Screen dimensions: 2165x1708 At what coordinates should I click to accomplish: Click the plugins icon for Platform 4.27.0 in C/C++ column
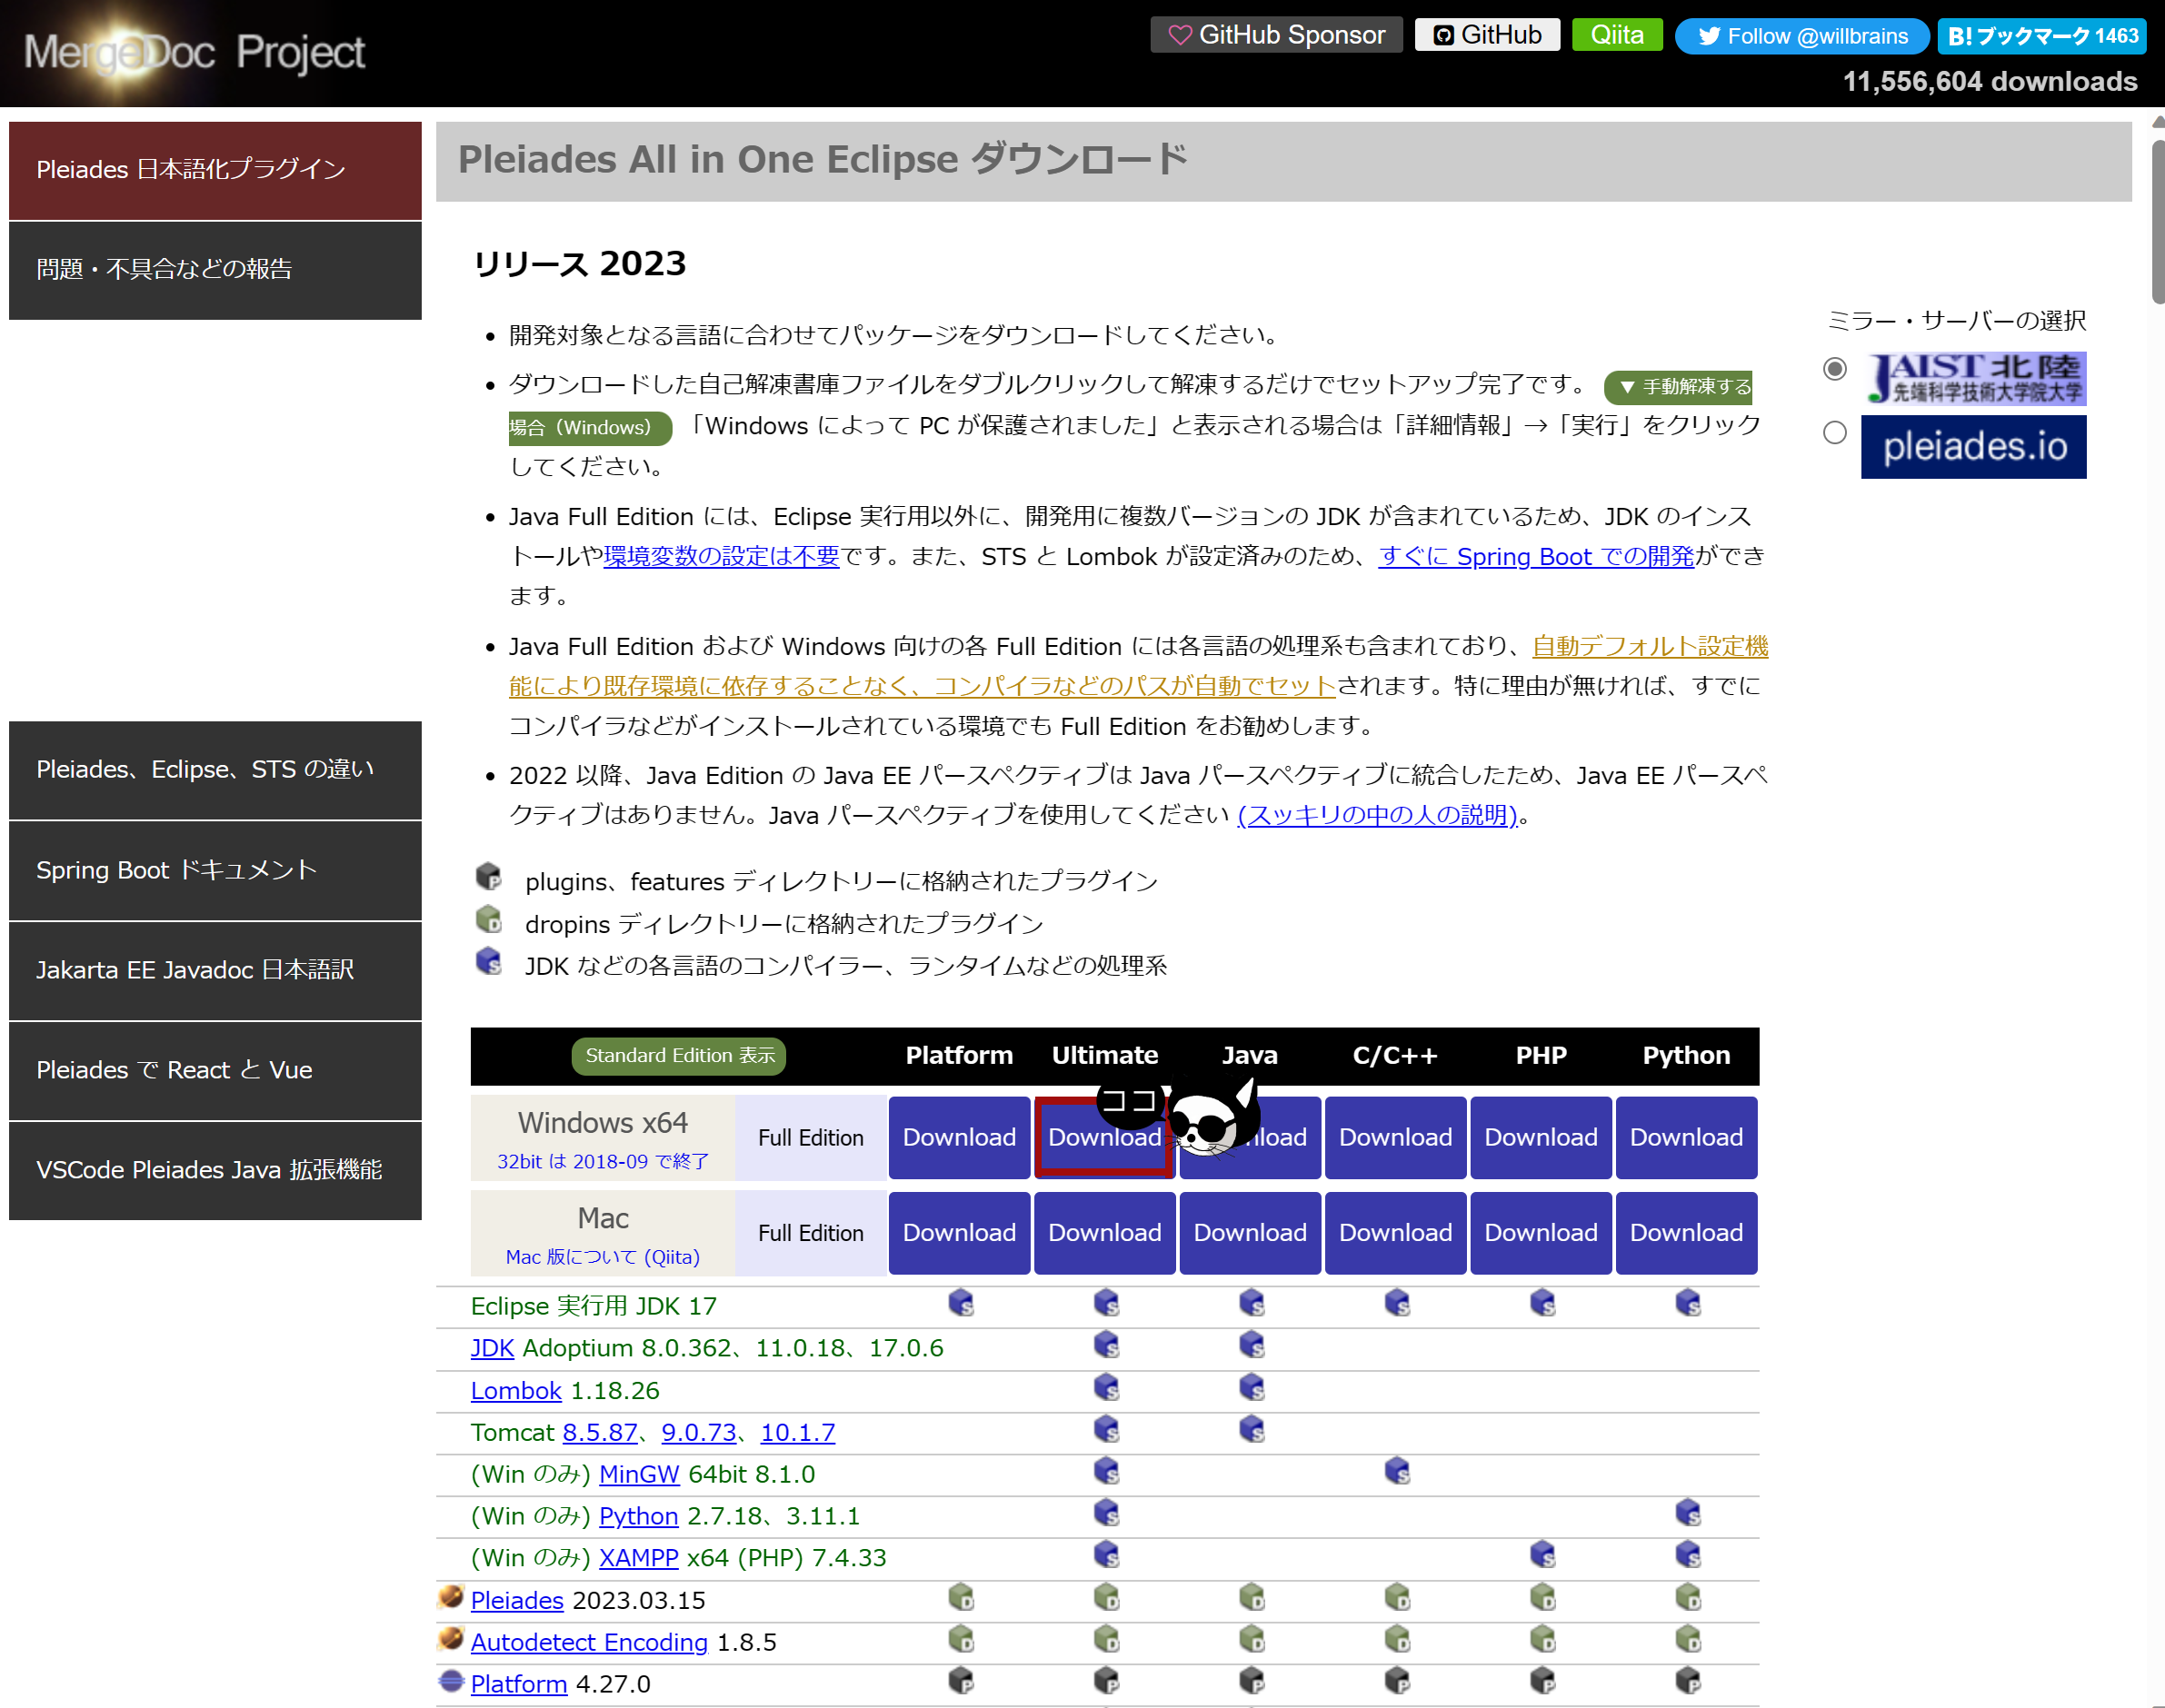click(1396, 1681)
